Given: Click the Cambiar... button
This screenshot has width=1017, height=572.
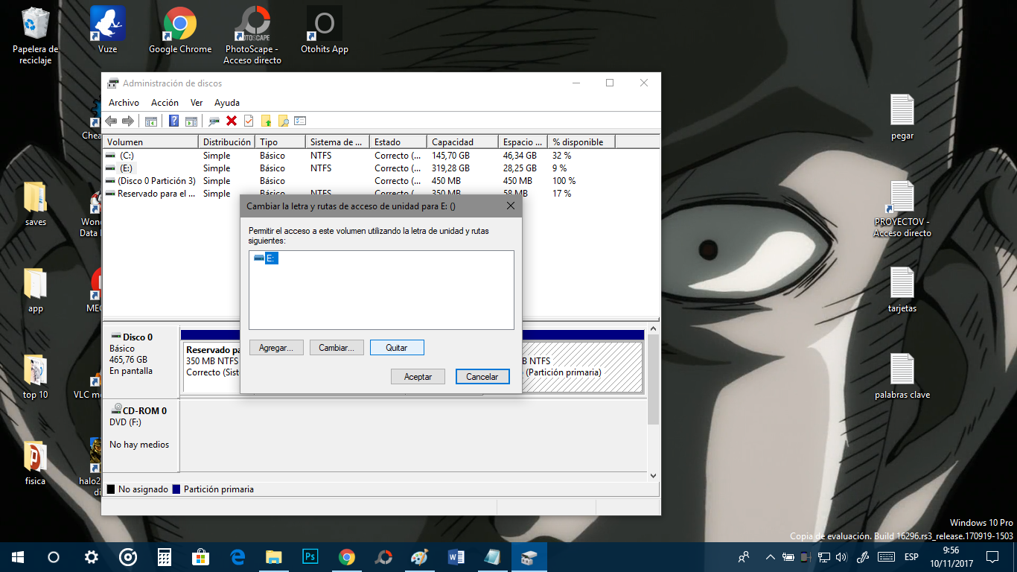Looking at the screenshot, I should click(x=337, y=348).
